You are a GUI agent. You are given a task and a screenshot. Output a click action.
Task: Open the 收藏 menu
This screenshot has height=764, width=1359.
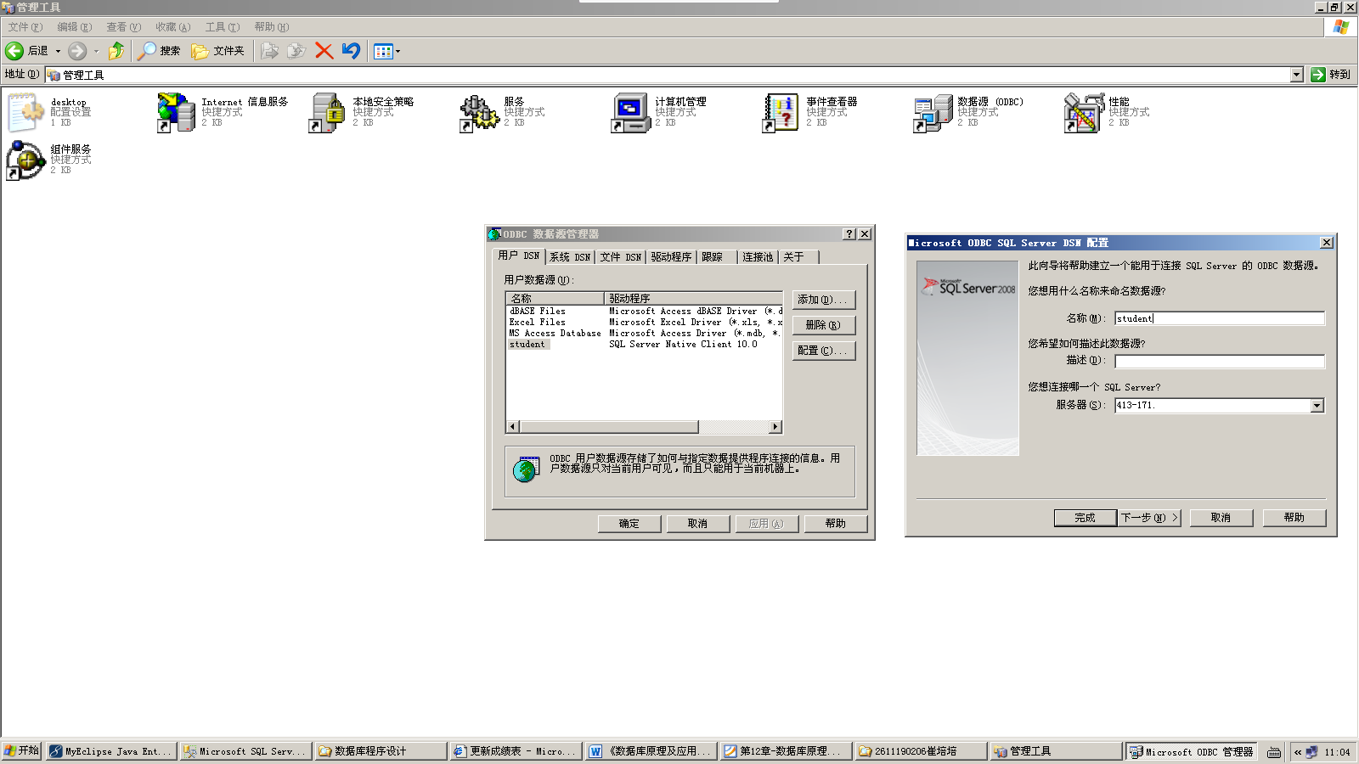[172, 27]
